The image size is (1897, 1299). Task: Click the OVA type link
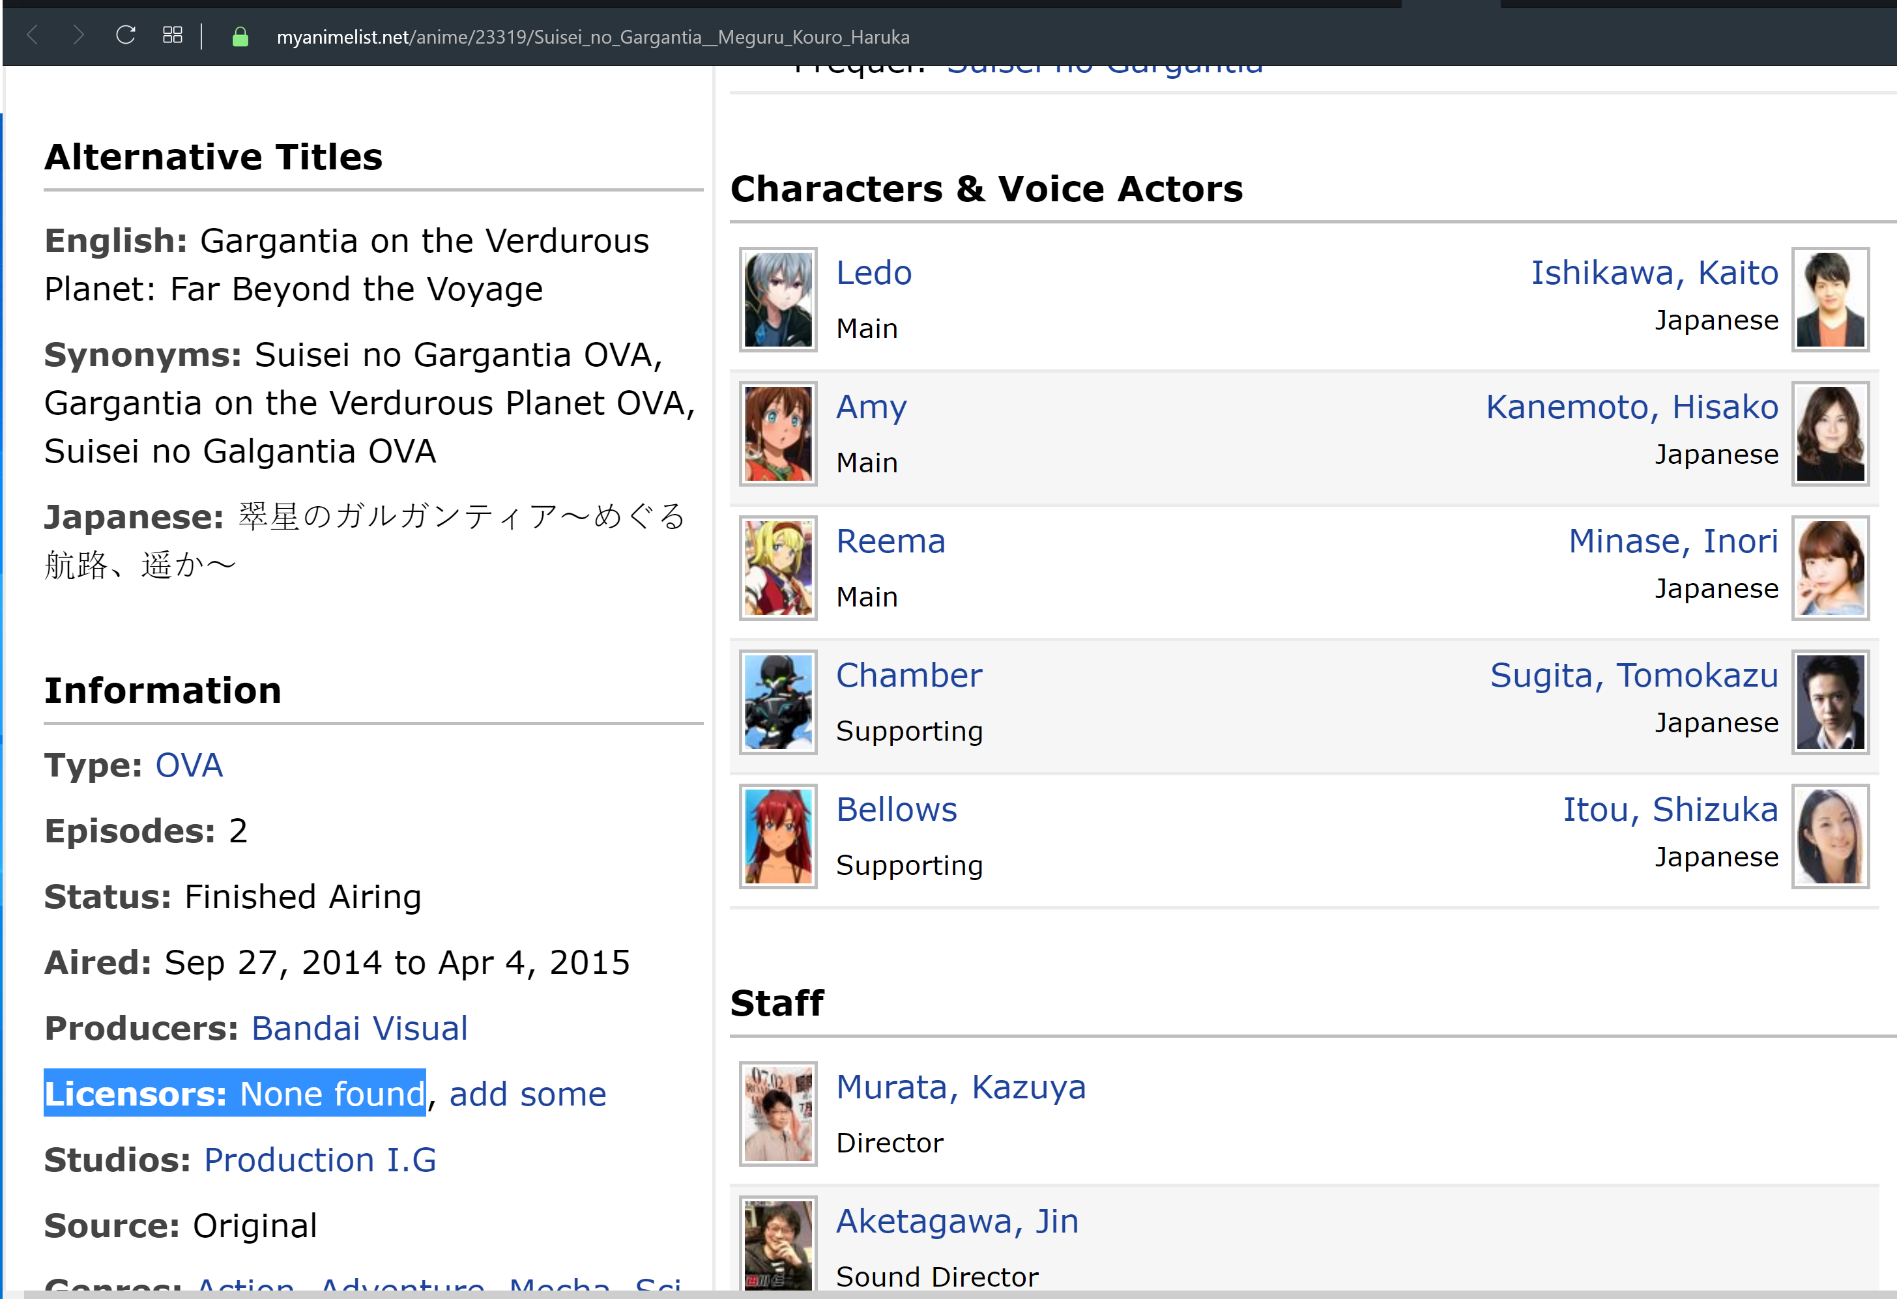(x=188, y=765)
